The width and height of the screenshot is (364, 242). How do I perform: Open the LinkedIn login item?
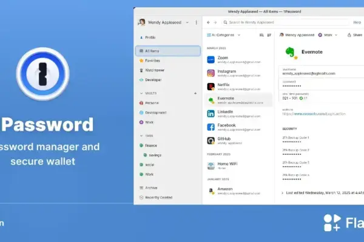click(x=238, y=114)
